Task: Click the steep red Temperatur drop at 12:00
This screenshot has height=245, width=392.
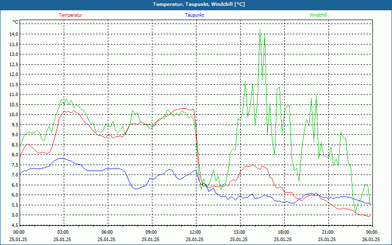Action: click(197, 145)
